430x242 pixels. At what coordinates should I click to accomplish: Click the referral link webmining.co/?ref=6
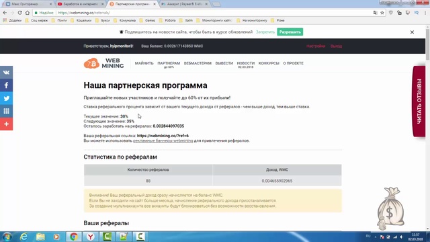point(163,136)
